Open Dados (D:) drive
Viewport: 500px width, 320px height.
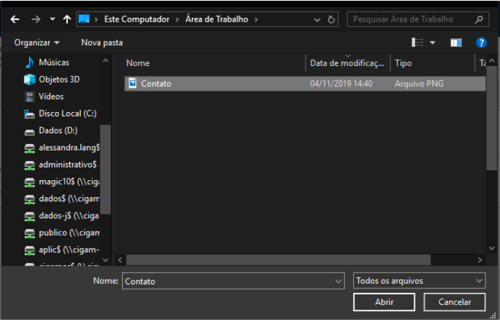point(58,131)
